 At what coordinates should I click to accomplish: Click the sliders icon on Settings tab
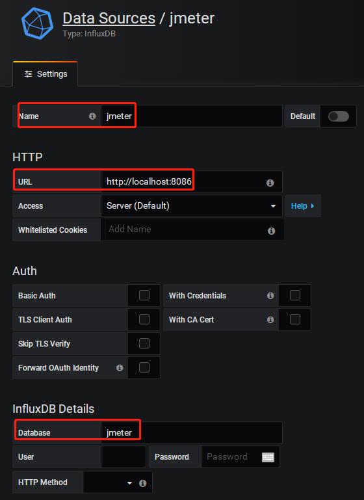pyautogui.click(x=29, y=74)
